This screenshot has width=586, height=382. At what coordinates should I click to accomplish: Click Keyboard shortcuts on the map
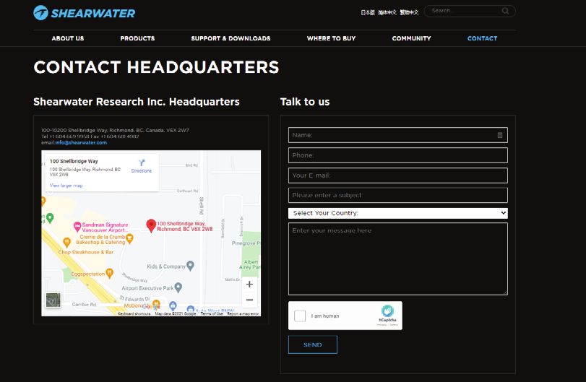(x=134, y=313)
